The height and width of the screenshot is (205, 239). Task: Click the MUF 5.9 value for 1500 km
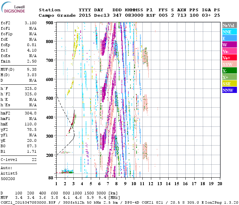[x=90, y=198]
